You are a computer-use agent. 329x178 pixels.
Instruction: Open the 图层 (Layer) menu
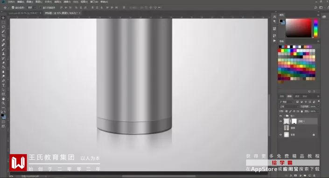click(39, 2)
